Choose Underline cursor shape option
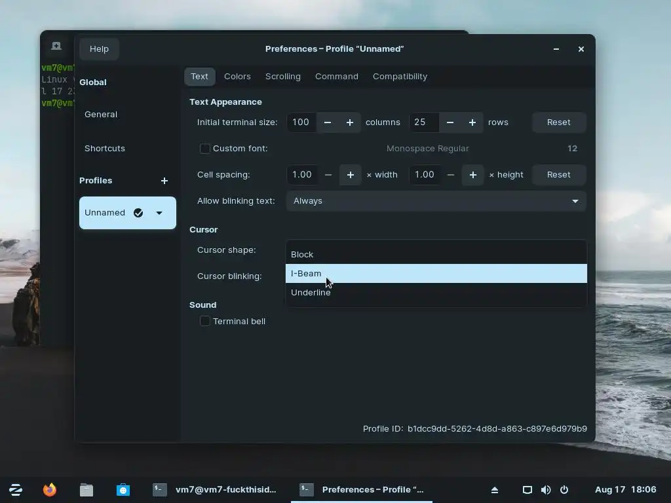Viewport: 671px width, 503px height. 436,293
